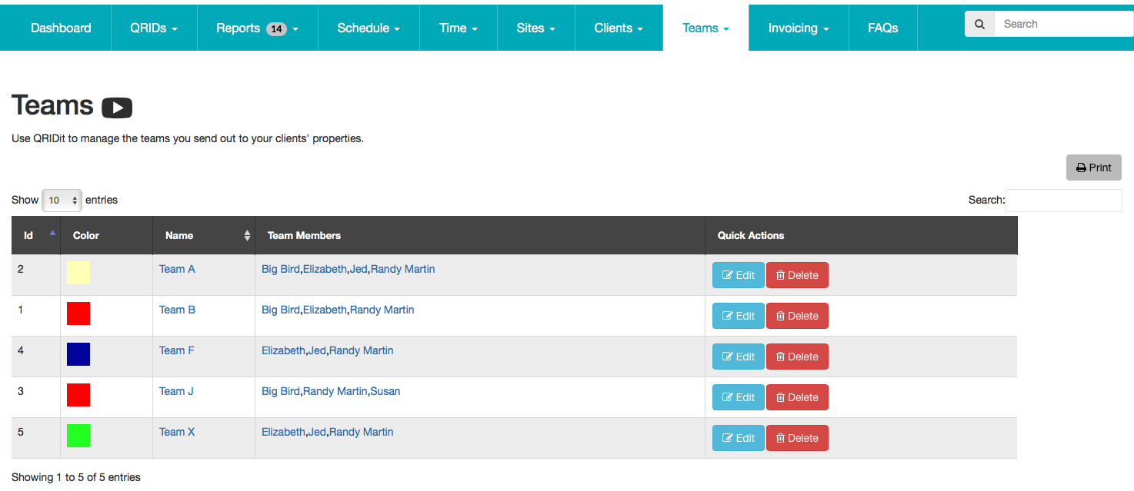
Task: Open the FAQs page
Action: pyautogui.click(x=882, y=28)
